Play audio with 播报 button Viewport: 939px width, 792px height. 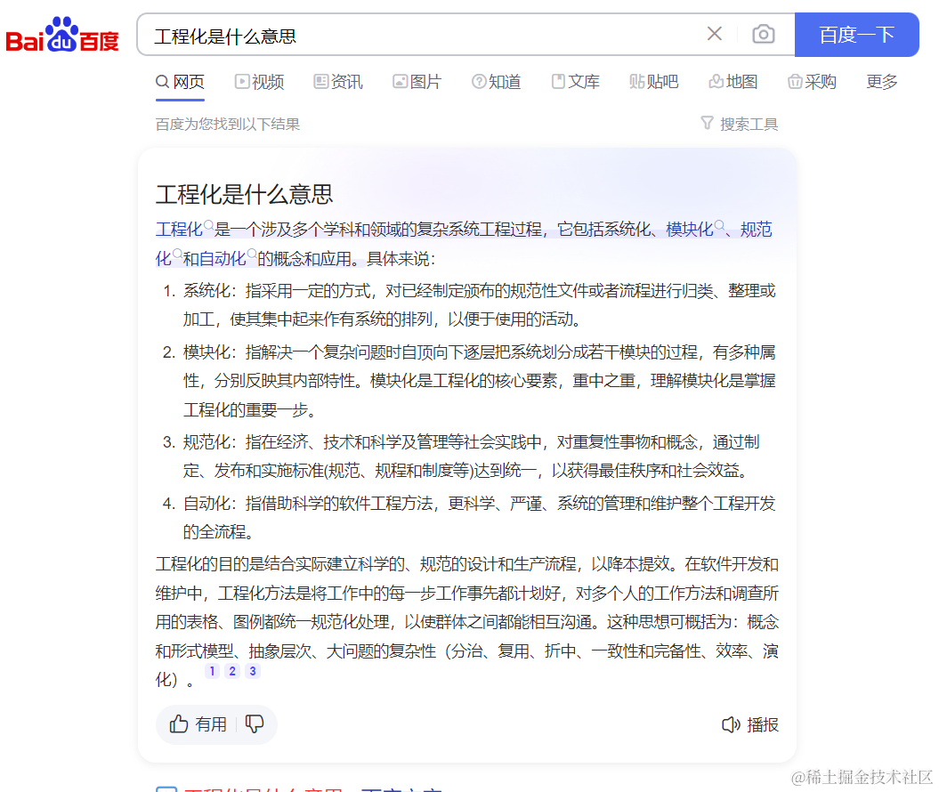pyautogui.click(x=749, y=725)
